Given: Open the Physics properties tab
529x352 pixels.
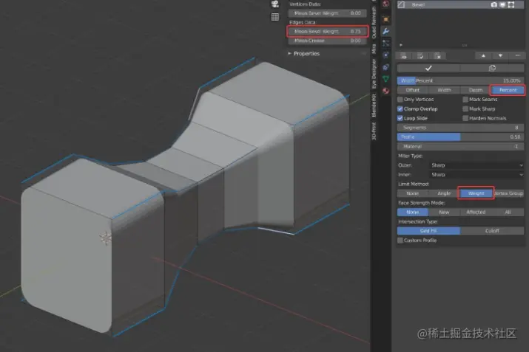Looking at the screenshot, I should [386, 55].
